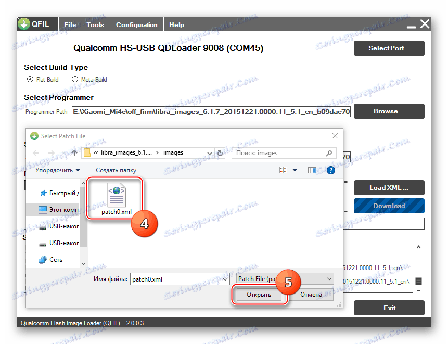Click status log scroll up arrow
The image size is (448, 344).
(x=418, y=247)
